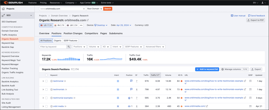Click the Traffic % sort icon
Viewport: 269px width, 110px height.
point(159,75)
